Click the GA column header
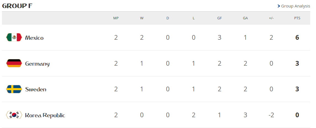 click(245, 18)
